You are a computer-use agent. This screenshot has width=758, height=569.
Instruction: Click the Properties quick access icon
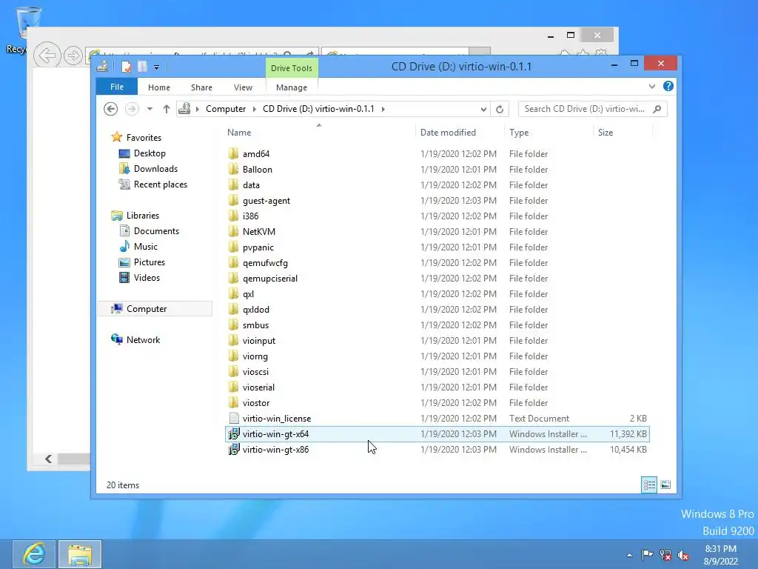tap(126, 67)
